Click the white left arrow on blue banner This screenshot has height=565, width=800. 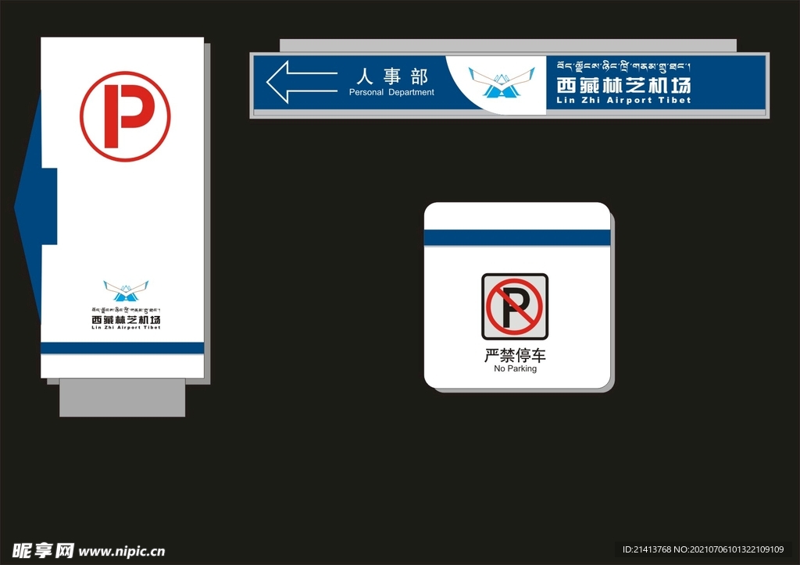(x=302, y=82)
